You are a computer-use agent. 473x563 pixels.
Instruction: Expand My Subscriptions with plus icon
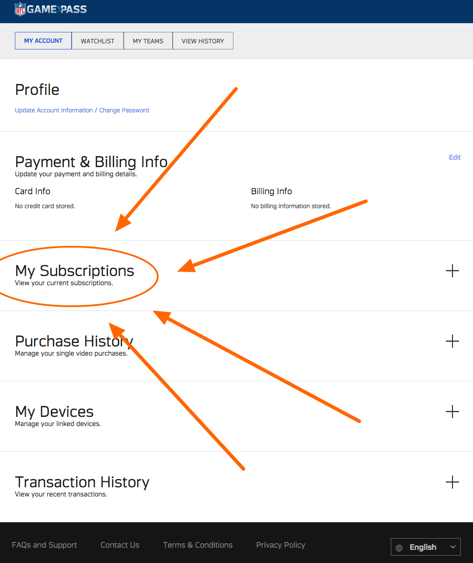pos(452,271)
